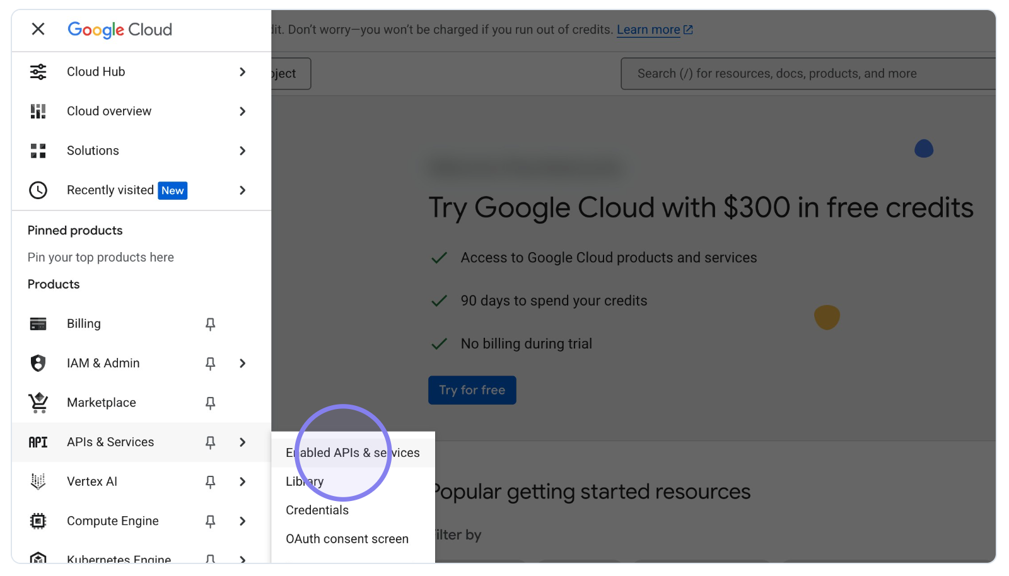
Task: Open Cloud overview via its grid icon
Action: click(x=38, y=111)
